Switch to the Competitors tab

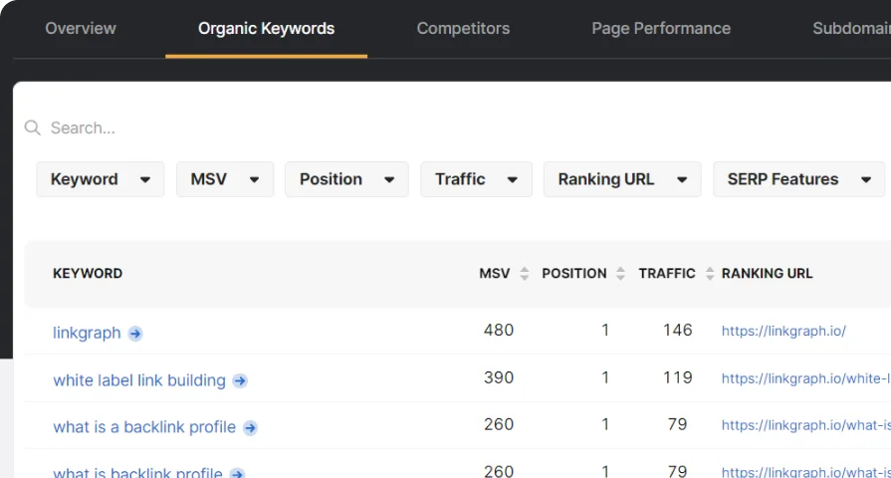pos(463,29)
